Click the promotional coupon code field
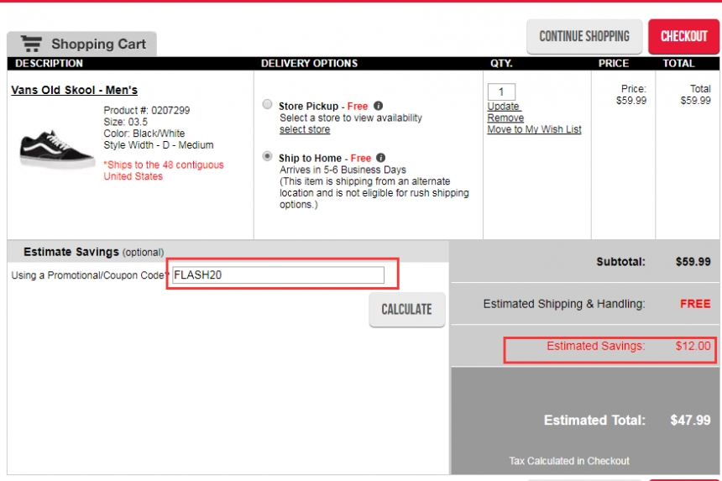722x481 pixels. pos(279,274)
